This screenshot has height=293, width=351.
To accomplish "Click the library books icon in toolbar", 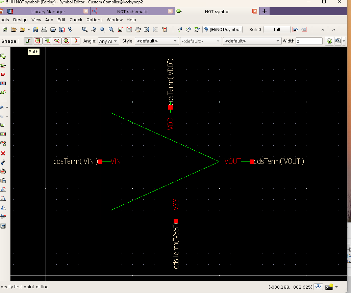I will (x=62, y=29).
